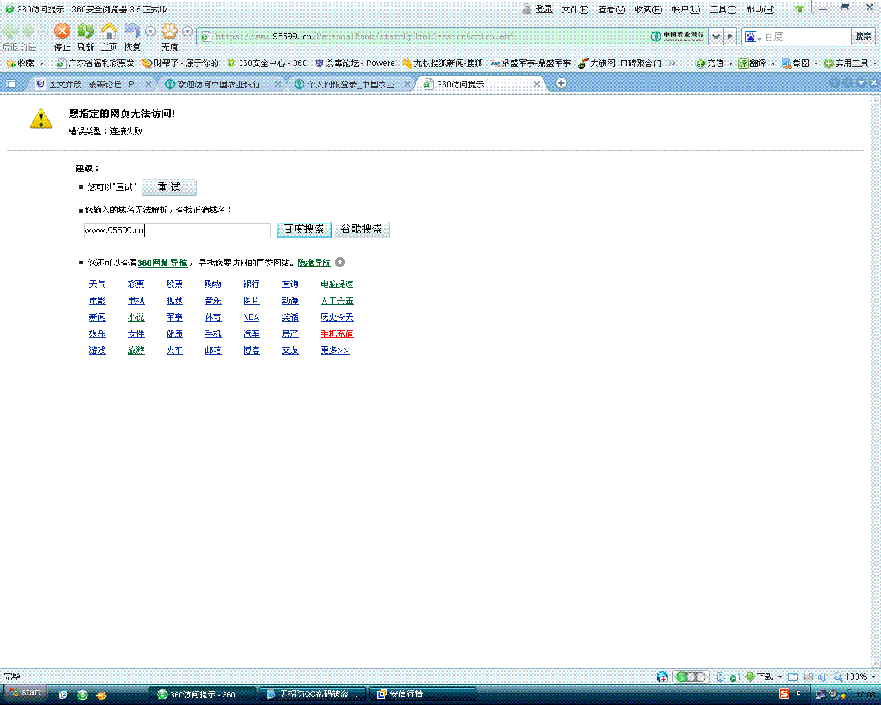Click the Agricultural Bank of China site badge
This screenshot has width=881, height=705.
click(x=678, y=36)
